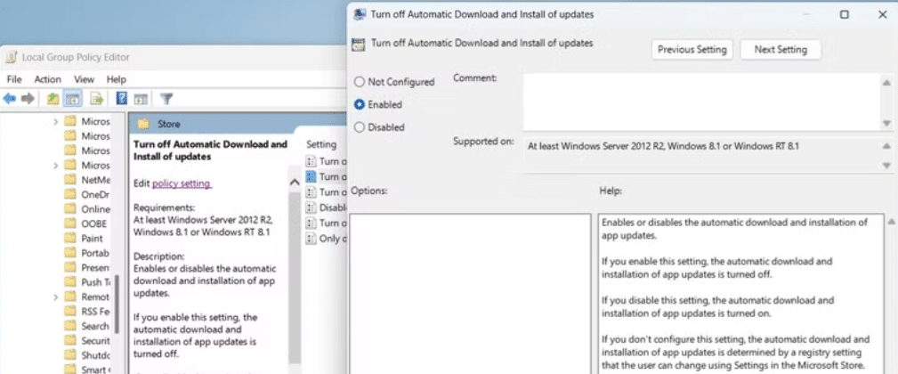Screen dimensions: 898x374
Task: Click the Next Setting button
Action: [x=780, y=50]
